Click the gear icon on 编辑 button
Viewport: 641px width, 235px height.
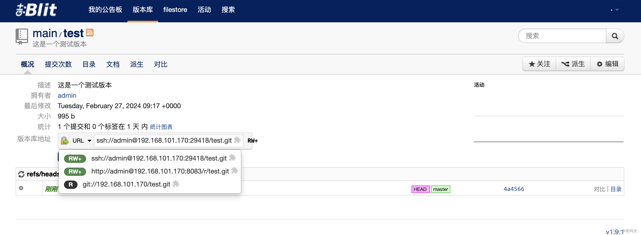click(599, 64)
